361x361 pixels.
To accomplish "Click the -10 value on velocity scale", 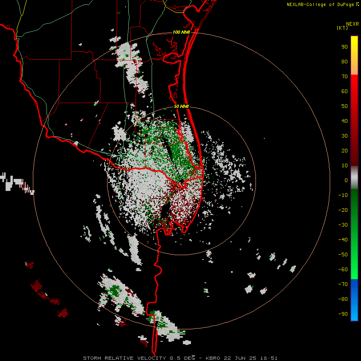I will [x=343, y=195].
